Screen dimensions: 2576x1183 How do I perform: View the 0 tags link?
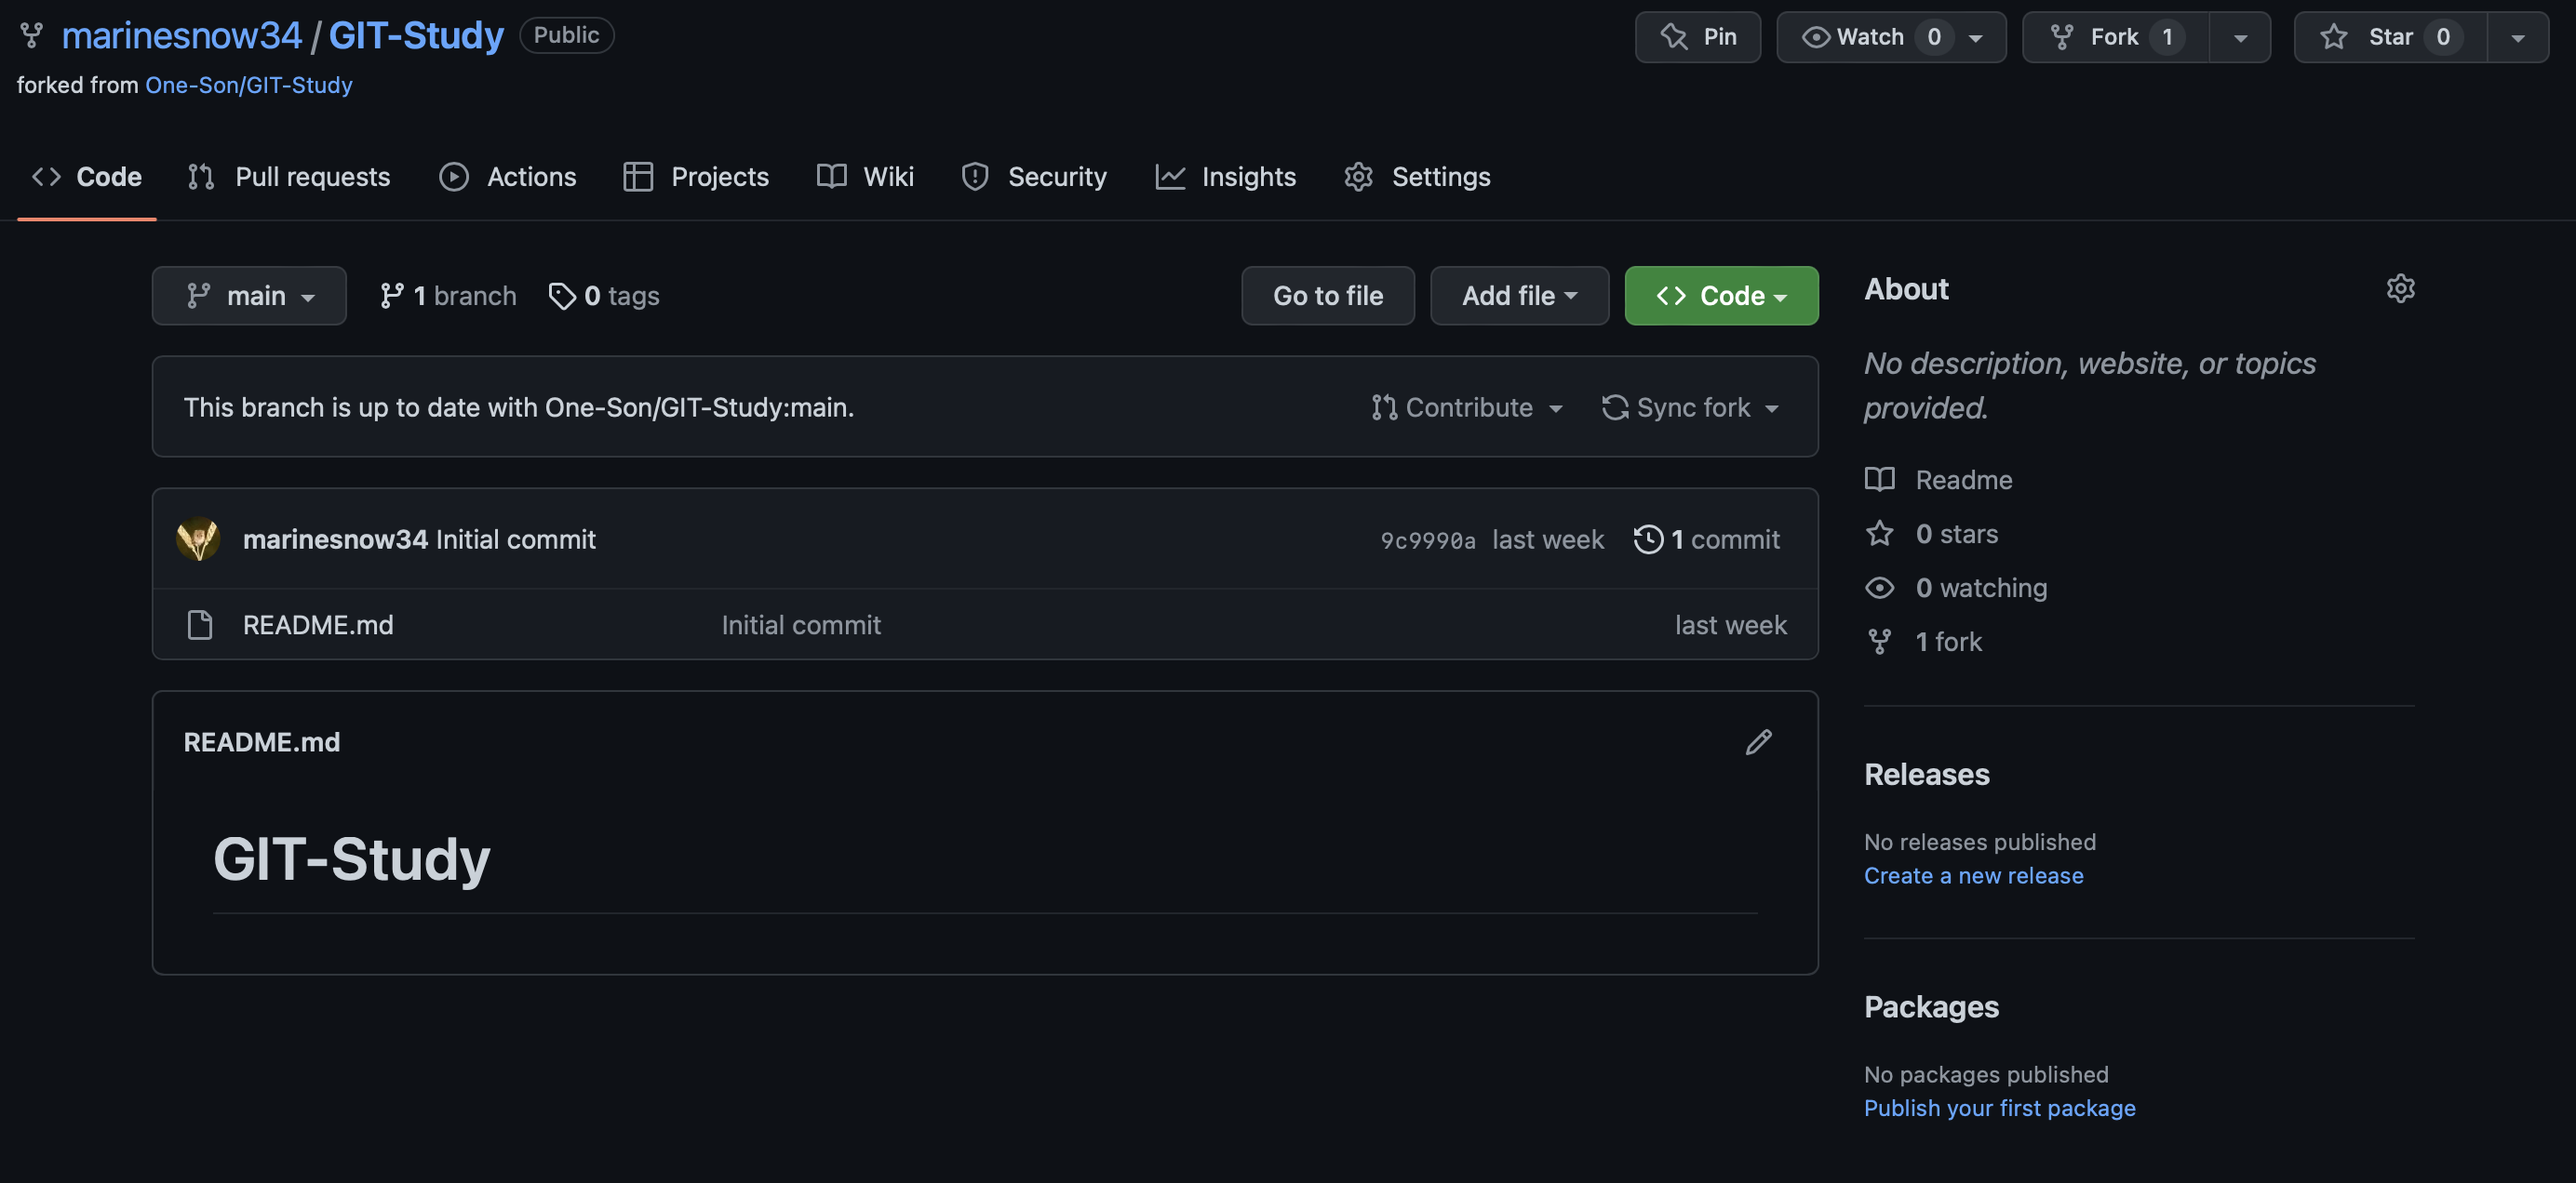pyautogui.click(x=604, y=296)
